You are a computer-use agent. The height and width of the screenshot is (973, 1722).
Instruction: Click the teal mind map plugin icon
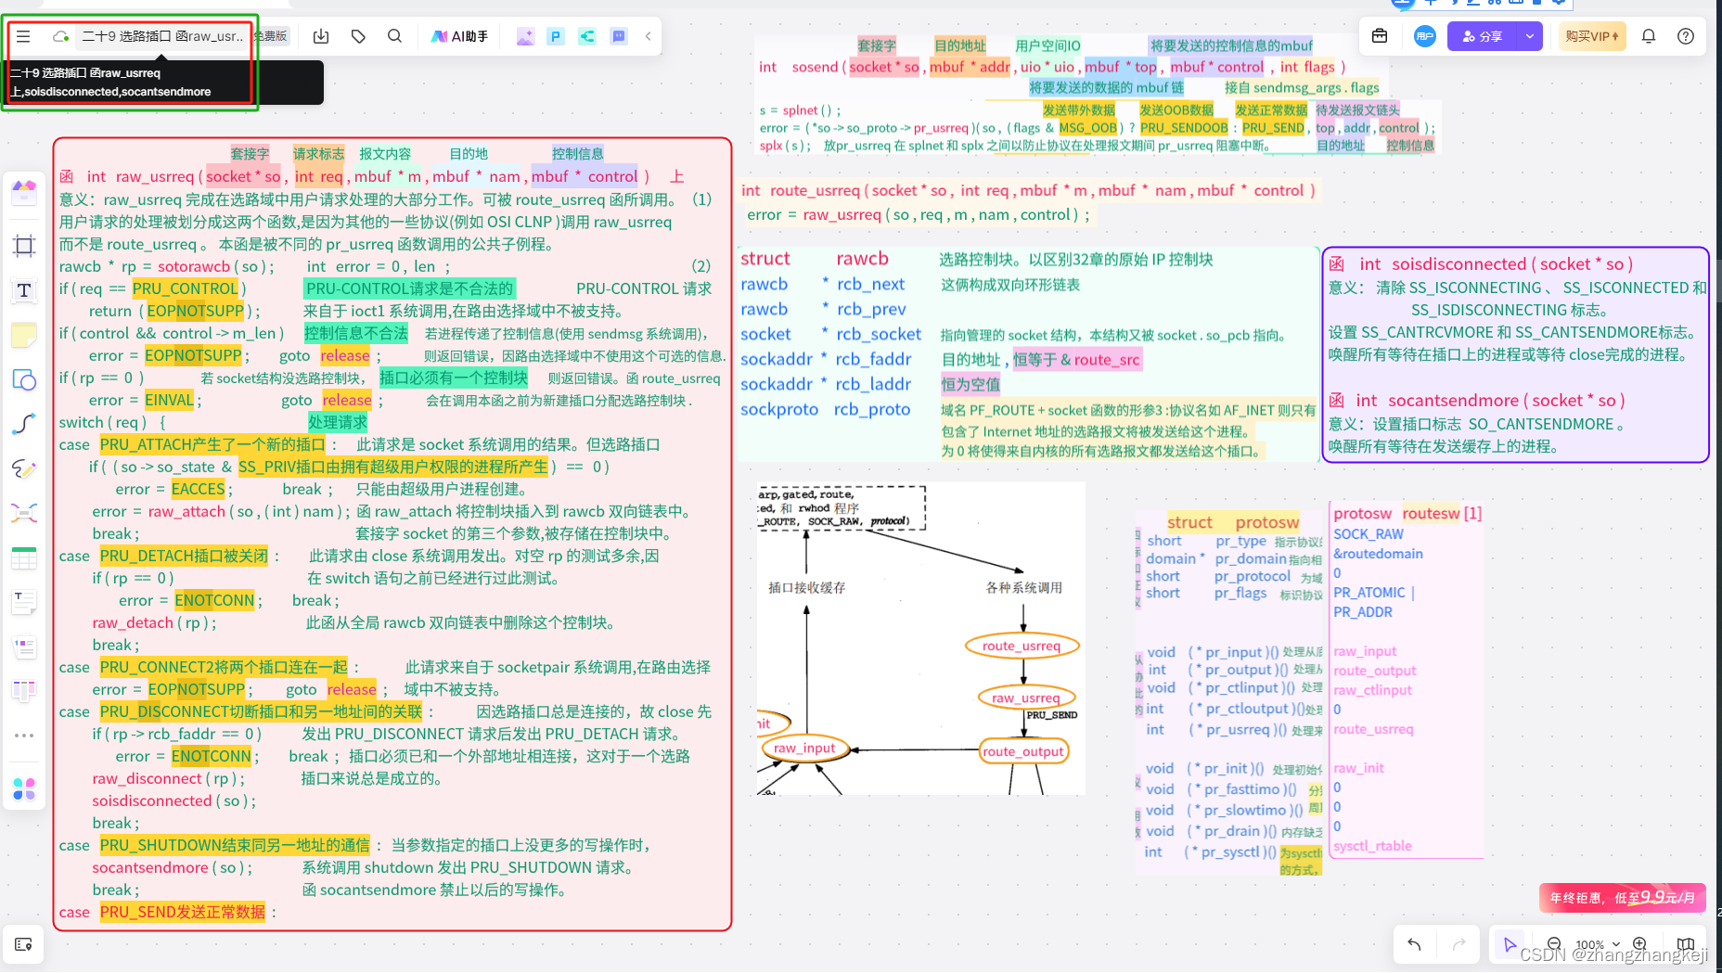[587, 36]
